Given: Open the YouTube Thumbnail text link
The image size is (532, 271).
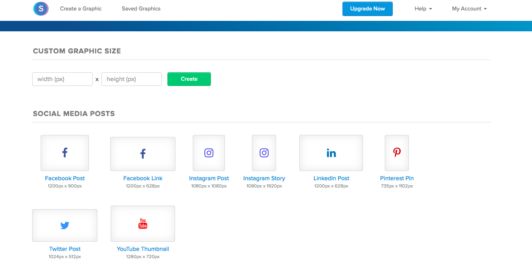Looking at the screenshot, I should [x=143, y=249].
